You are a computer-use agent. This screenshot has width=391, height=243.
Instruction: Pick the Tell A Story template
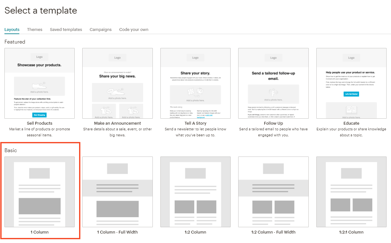click(195, 83)
